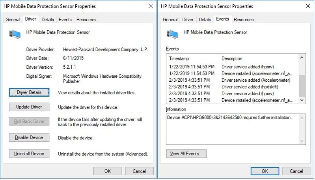The image size is (315, 180).
Task: Open the General tab in right window
Action: [x=170, y=20]
